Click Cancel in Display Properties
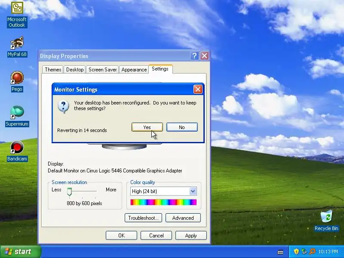344x258 pixels. [156, 235]
